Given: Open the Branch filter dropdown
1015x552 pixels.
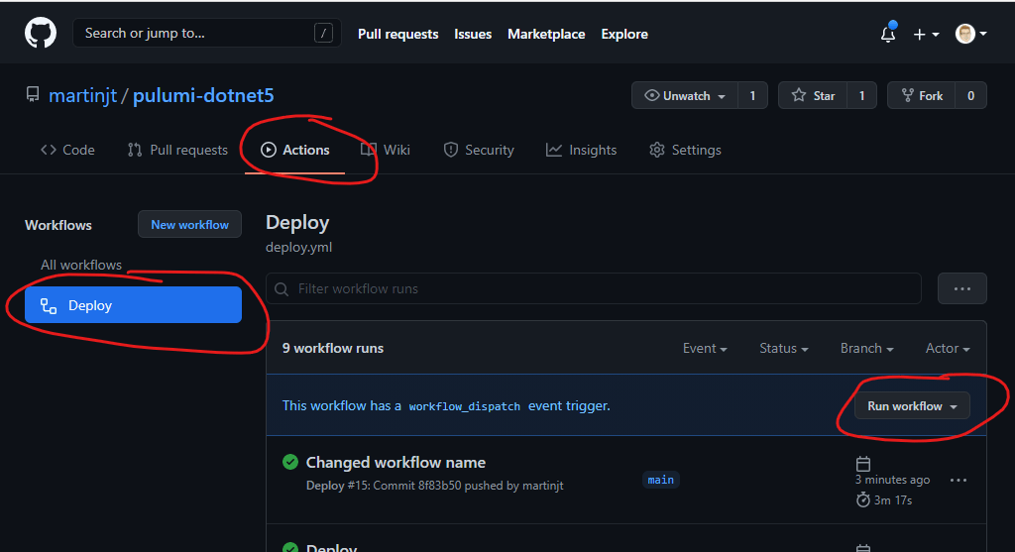Looking at the screenshot, I should [x=866, y=349].
